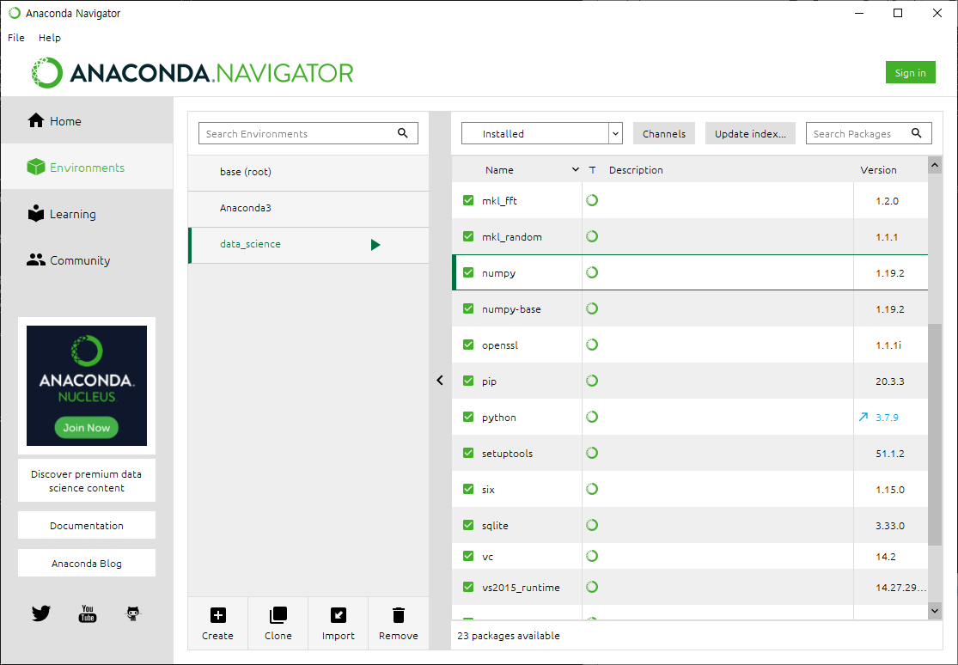Open the Twitter bird icon link
This screenshot has width=958, height=665.
[x=41, y=613]
